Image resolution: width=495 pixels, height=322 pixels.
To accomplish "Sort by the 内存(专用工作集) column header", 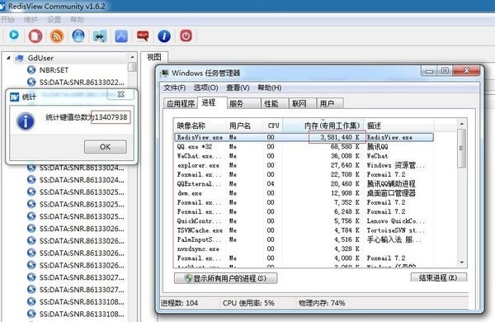I will tap(323, 125).
